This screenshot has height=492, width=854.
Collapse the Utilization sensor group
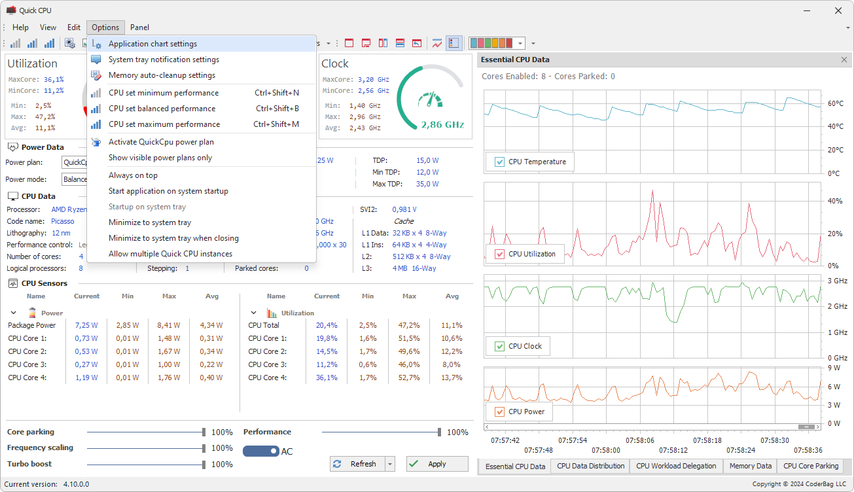(x=254, y=312)
